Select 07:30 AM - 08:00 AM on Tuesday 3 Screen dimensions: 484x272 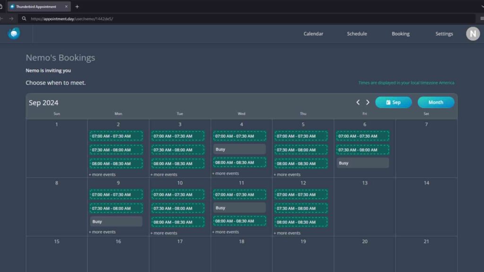[x=178, y=150]
